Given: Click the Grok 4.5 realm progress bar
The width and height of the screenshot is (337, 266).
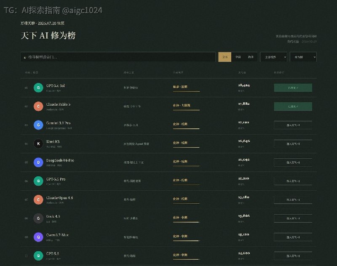Looking at the screenshot, I should coord(186,222).
